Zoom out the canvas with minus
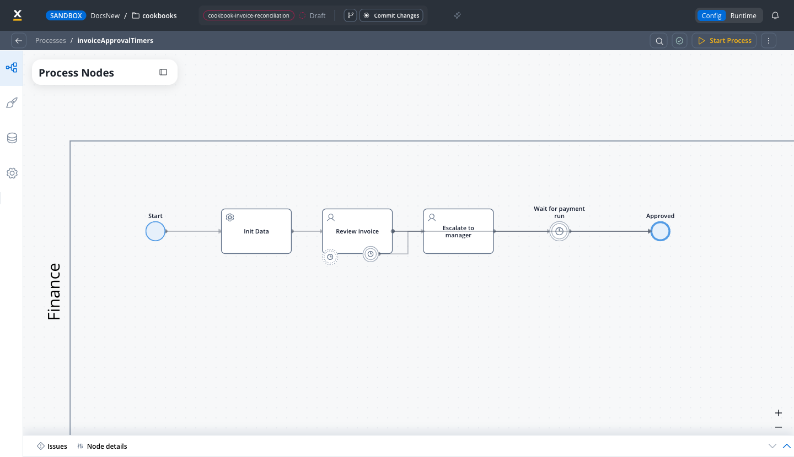 tap(779, 427)
